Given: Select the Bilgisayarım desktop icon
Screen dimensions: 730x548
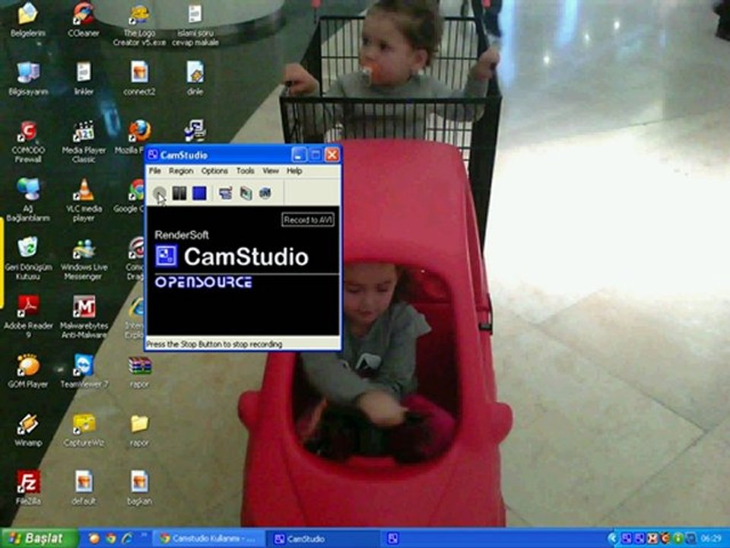Looking at the screenshot, I should tap(28, 78).
